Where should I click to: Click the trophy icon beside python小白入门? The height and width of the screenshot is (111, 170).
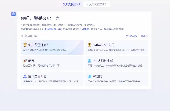tap(90, 45)
